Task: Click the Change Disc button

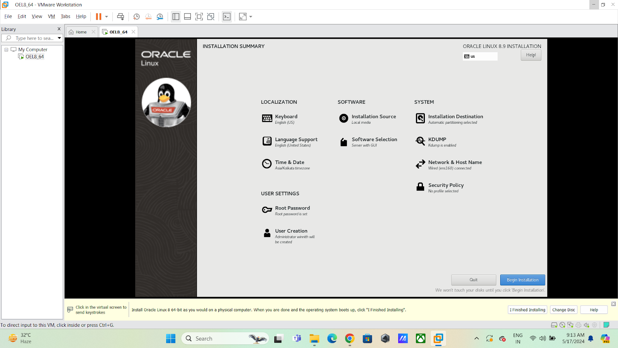Action: (x=564, y=310)
